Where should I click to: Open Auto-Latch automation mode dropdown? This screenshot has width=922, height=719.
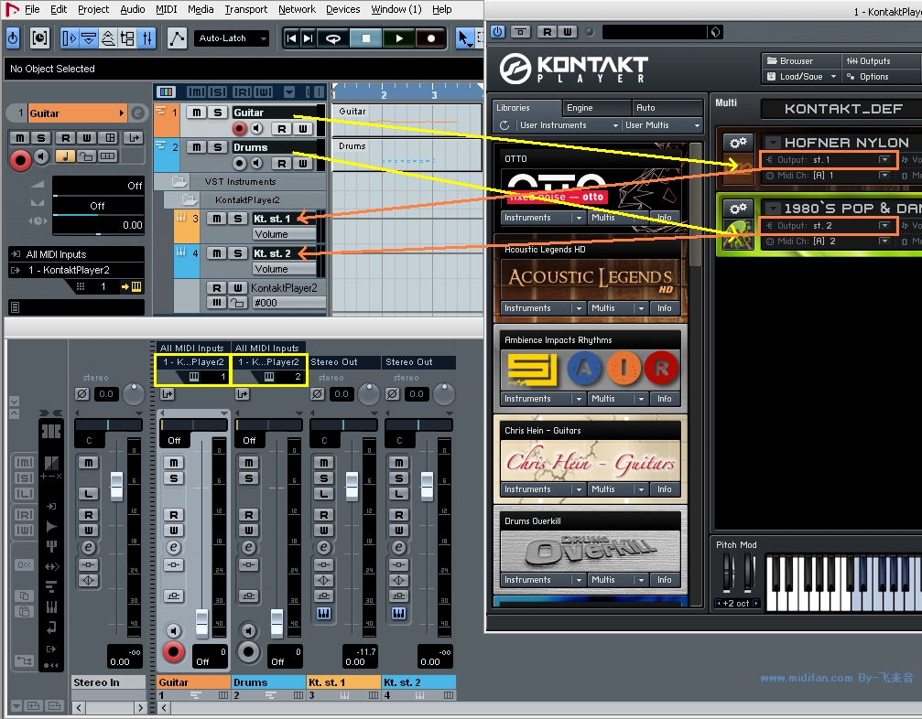(233, 38)
